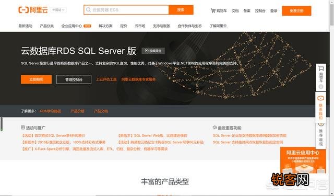Screen dimensions: 334x196
Task: Open the 云市场 menu item
Action: tap(140, 26)
